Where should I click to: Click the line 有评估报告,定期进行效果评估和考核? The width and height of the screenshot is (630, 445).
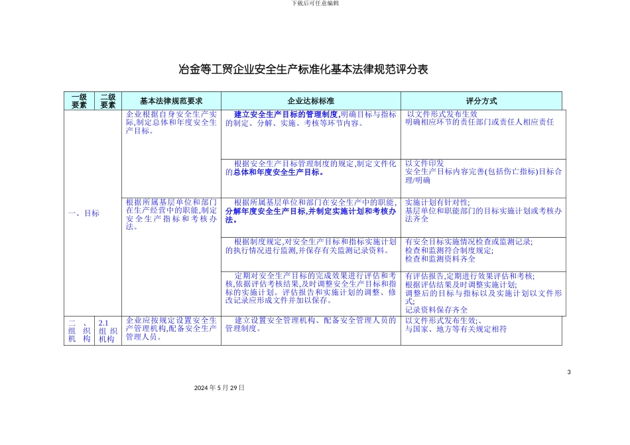point(470,276)
